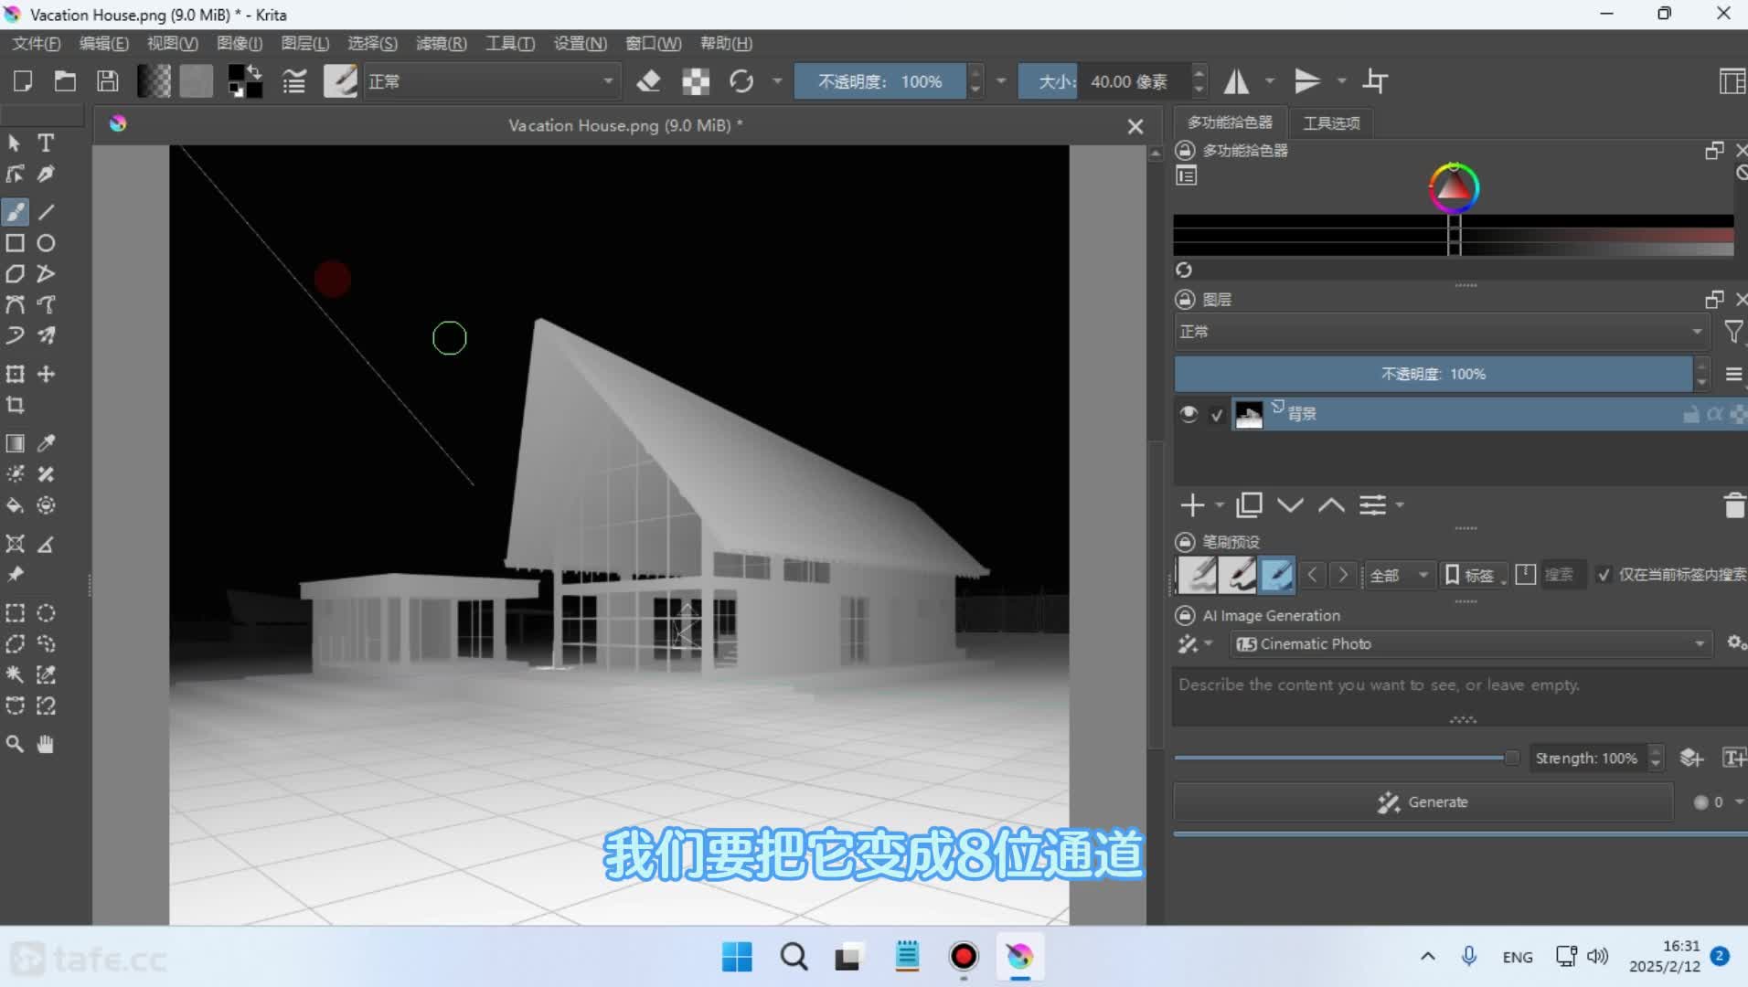The image size is (1748, 987).
Task: Open the 滤镜(R) menu
Action: pyautogui.click(x=441, y=43)
